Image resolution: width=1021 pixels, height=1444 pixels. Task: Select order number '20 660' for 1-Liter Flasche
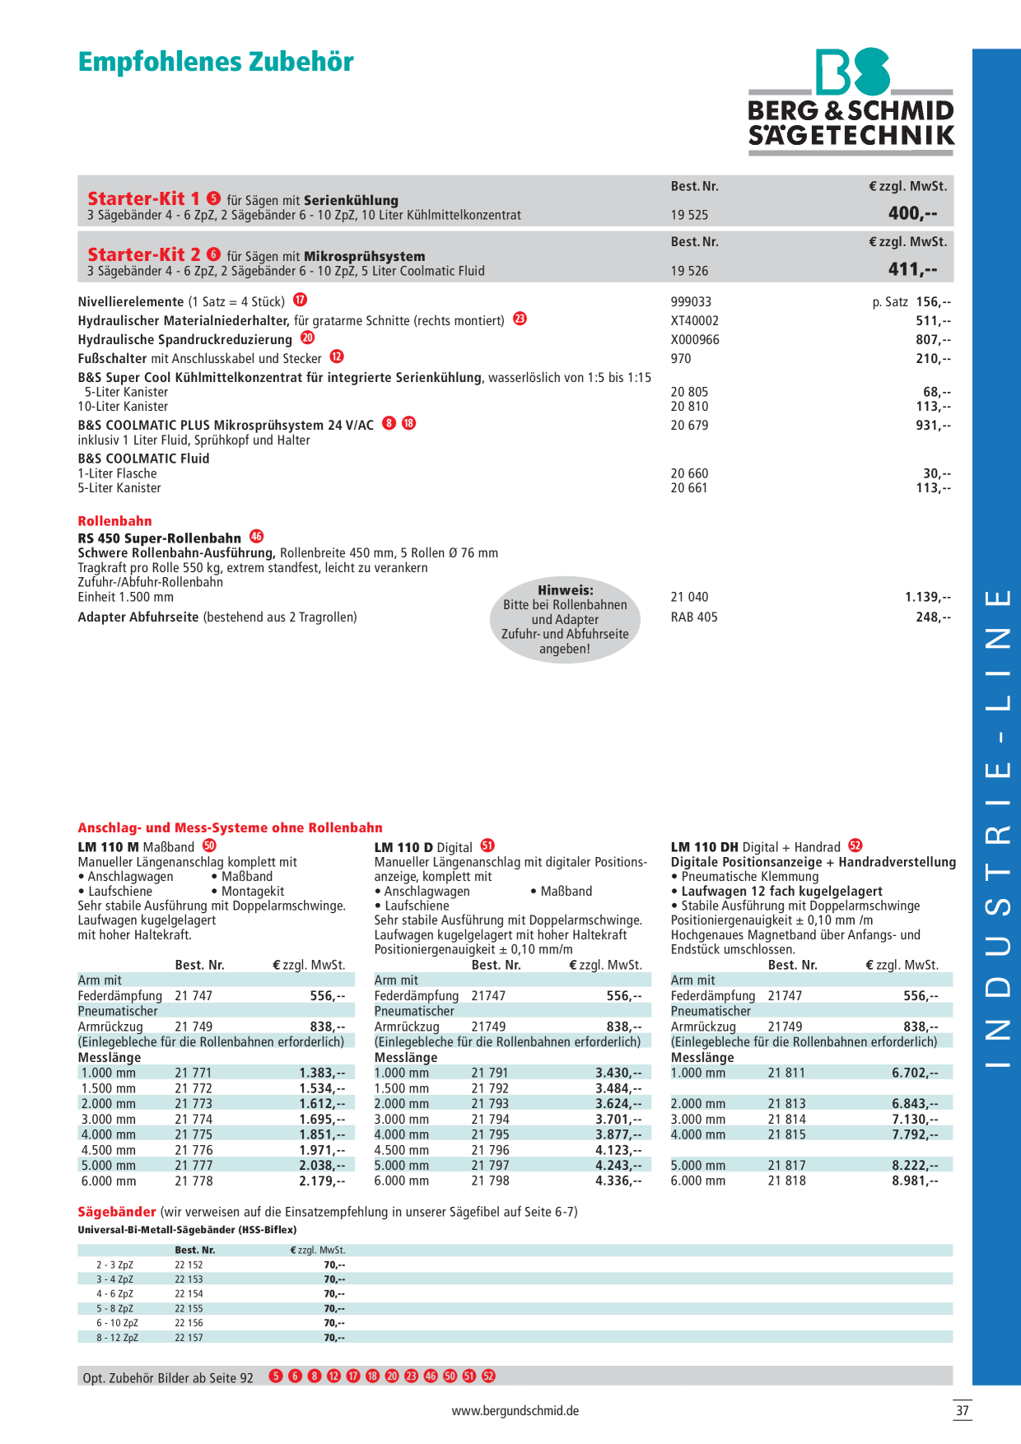689,474
